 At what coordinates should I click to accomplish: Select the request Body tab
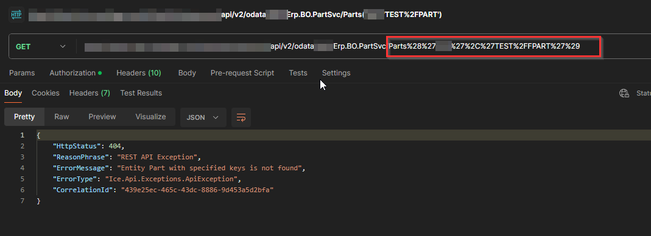(187, 73)
